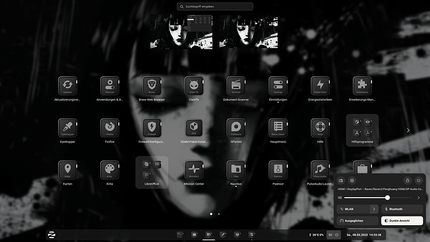Open Firefox from the taskbar

click(x=237, y=235)
